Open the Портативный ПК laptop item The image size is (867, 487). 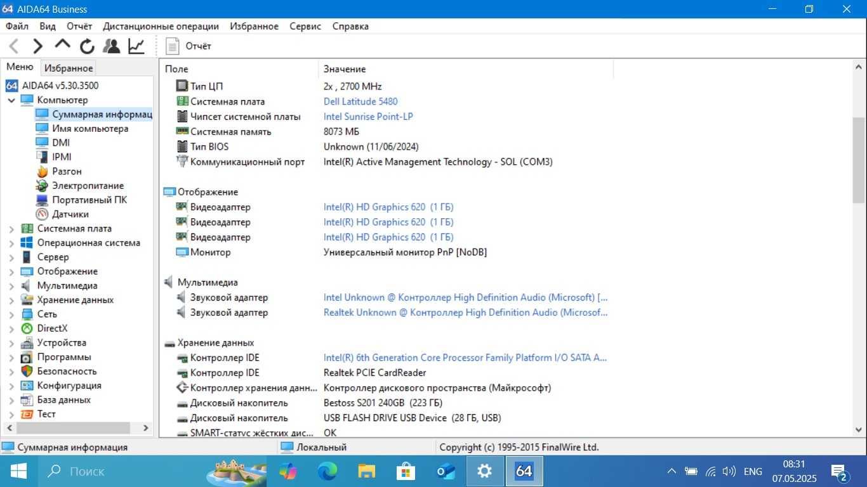[89, 200]
